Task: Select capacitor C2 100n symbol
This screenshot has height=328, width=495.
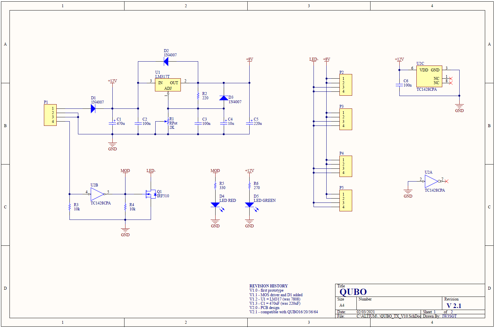Action: click(138, 123)
